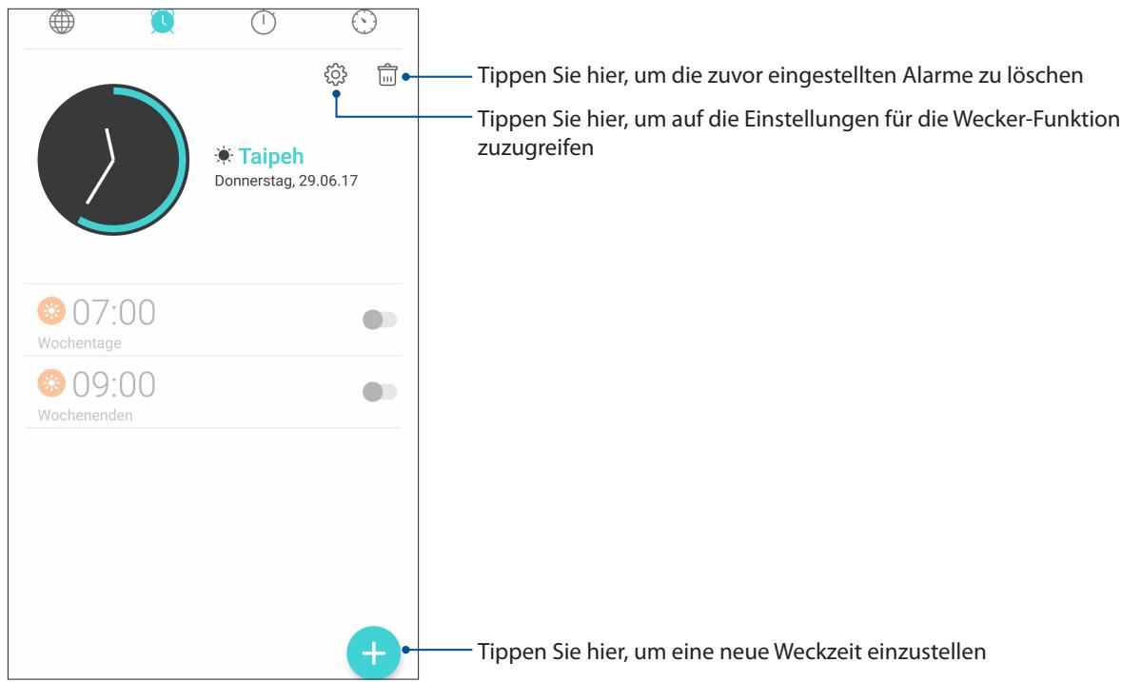Click the trash icon to delete alarms
1122x682 pixels.
tap(387, 74)
